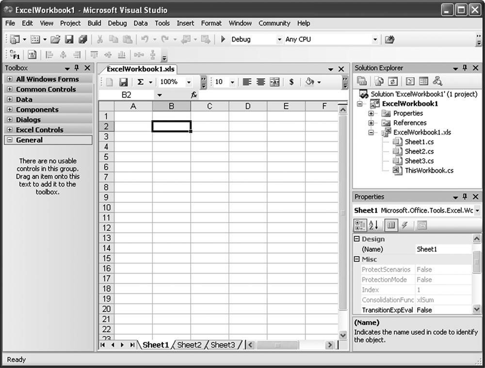
Task: Expand the References node in Solution Explorer
Action: pyautogui.click(x=371, y=123)
